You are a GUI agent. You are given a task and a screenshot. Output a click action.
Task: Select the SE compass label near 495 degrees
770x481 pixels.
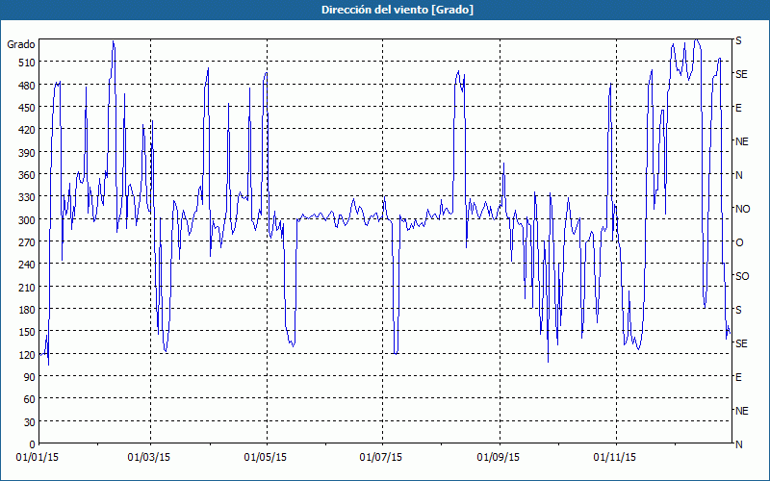point(741,74)
